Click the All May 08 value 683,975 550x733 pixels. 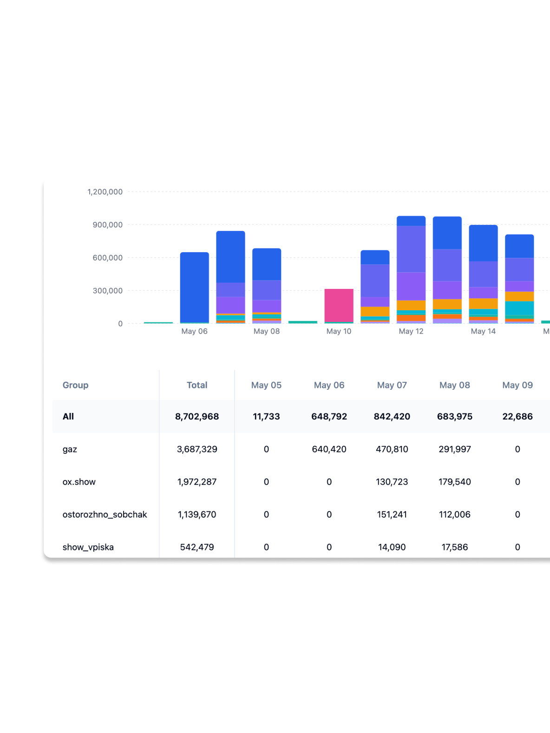tap(455, 417)
